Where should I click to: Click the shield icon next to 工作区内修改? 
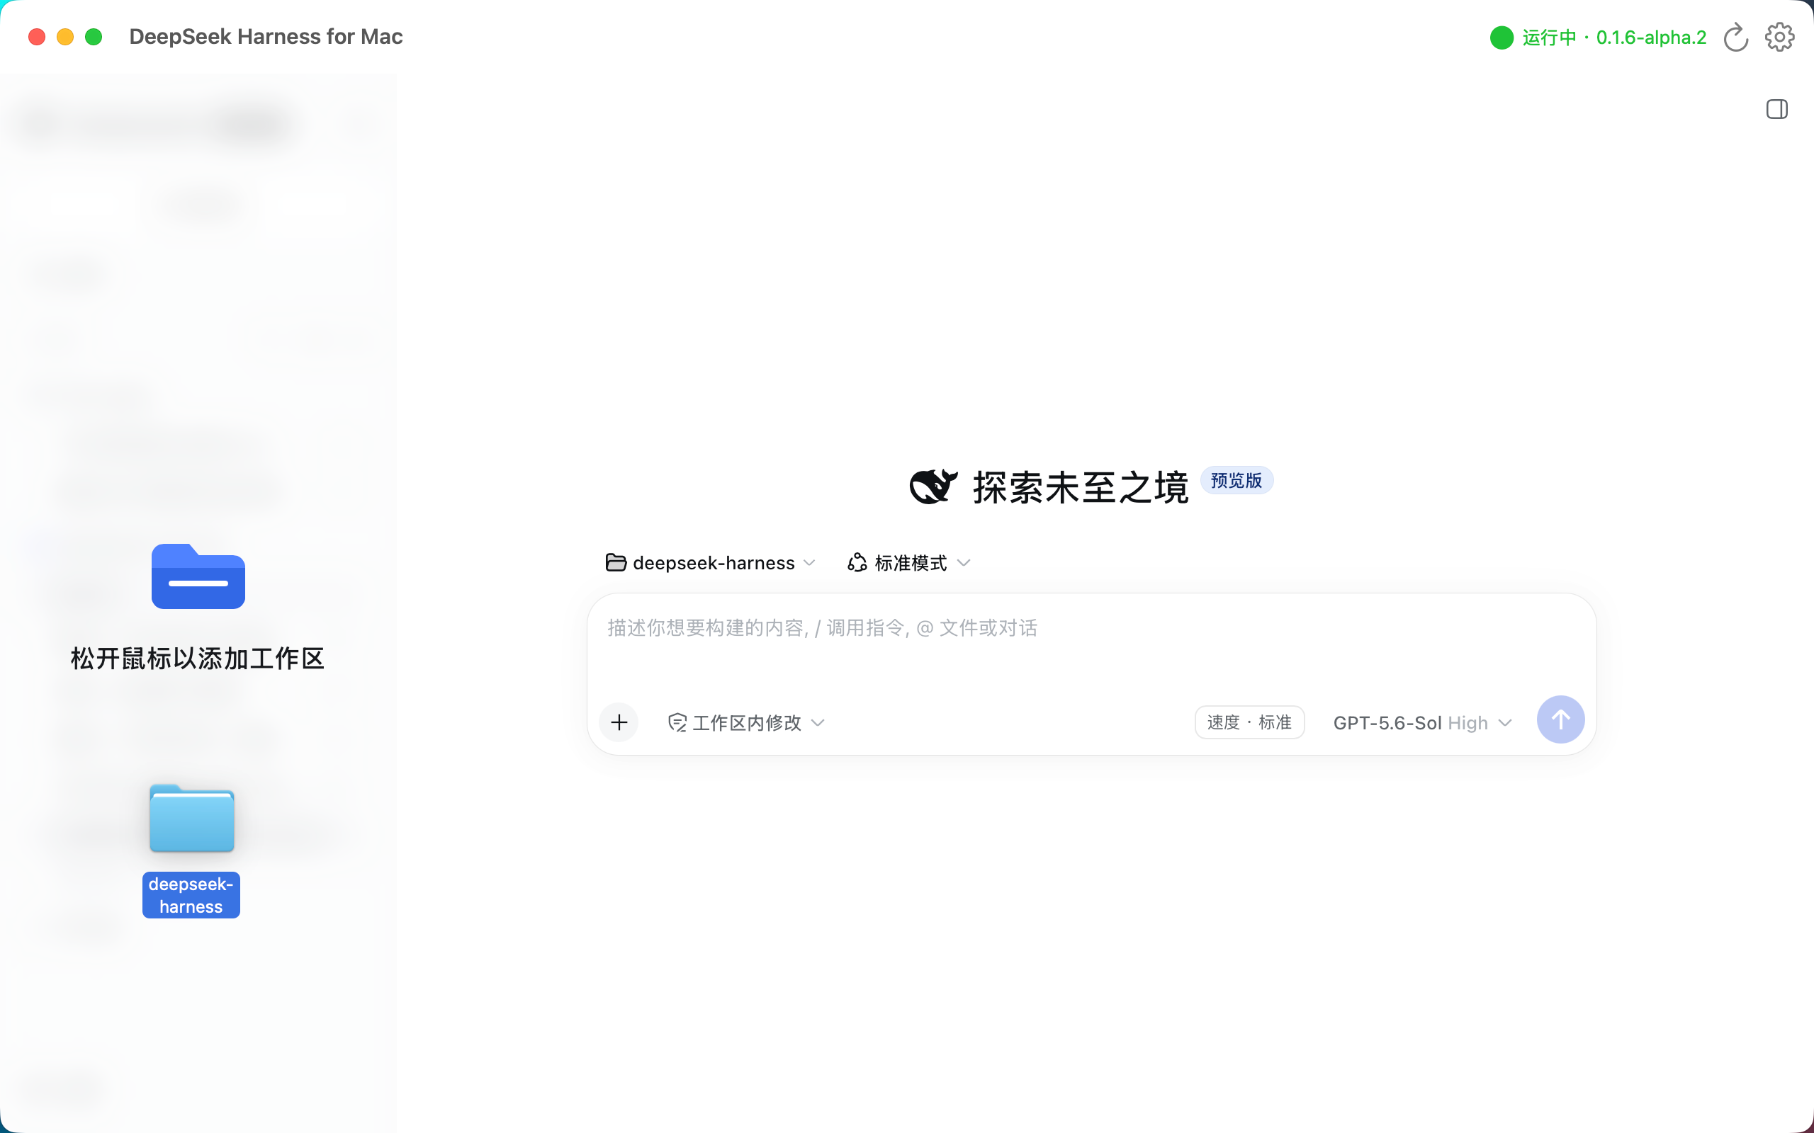(677, 722)
